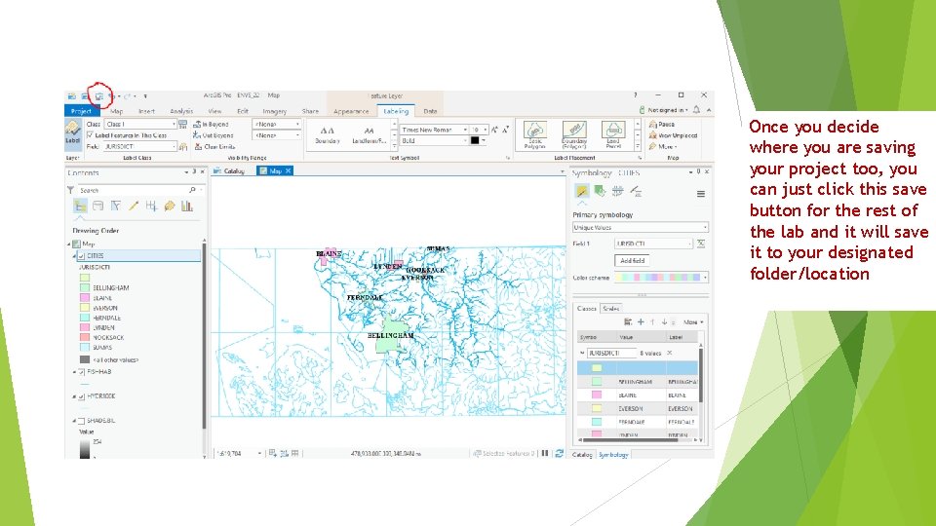This screenshot has height=526, width=936.
Task: Increase label font size icon
Action: [x=494, y=130]
